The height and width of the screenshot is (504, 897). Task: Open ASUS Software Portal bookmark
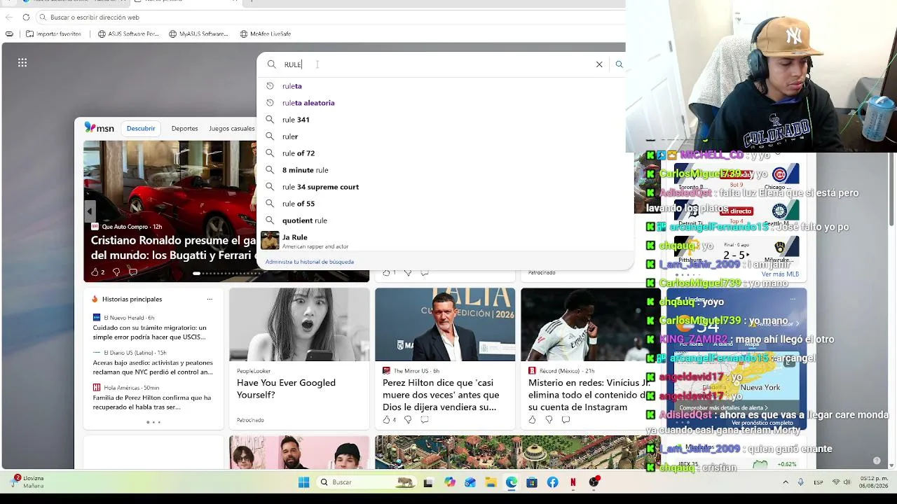click(128, 34)
